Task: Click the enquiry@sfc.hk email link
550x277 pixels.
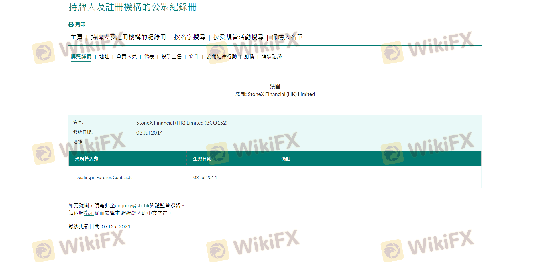Action: 132,206
